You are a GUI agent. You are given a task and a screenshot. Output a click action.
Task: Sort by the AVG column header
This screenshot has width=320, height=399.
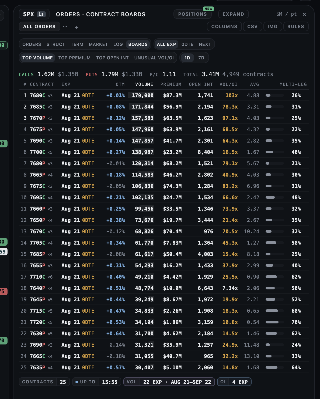point(255,84)
